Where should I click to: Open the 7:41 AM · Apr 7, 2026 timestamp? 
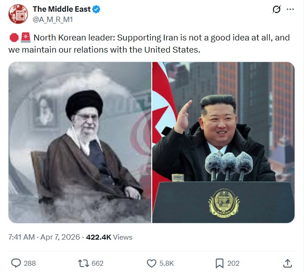[x=44, y=237]
